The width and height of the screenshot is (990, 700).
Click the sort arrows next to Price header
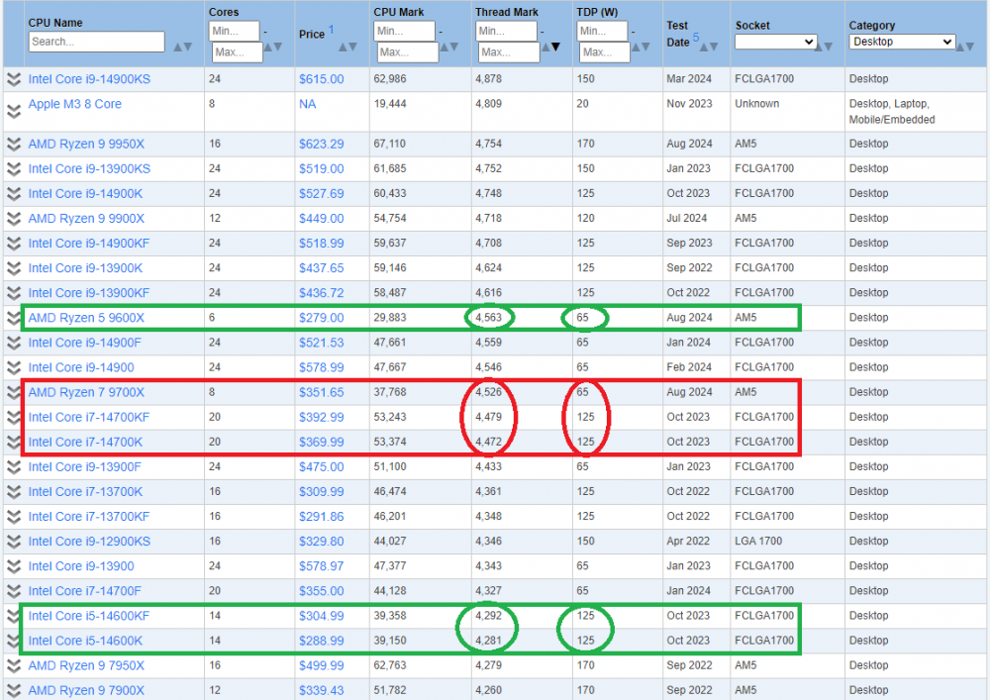[347, 47]
